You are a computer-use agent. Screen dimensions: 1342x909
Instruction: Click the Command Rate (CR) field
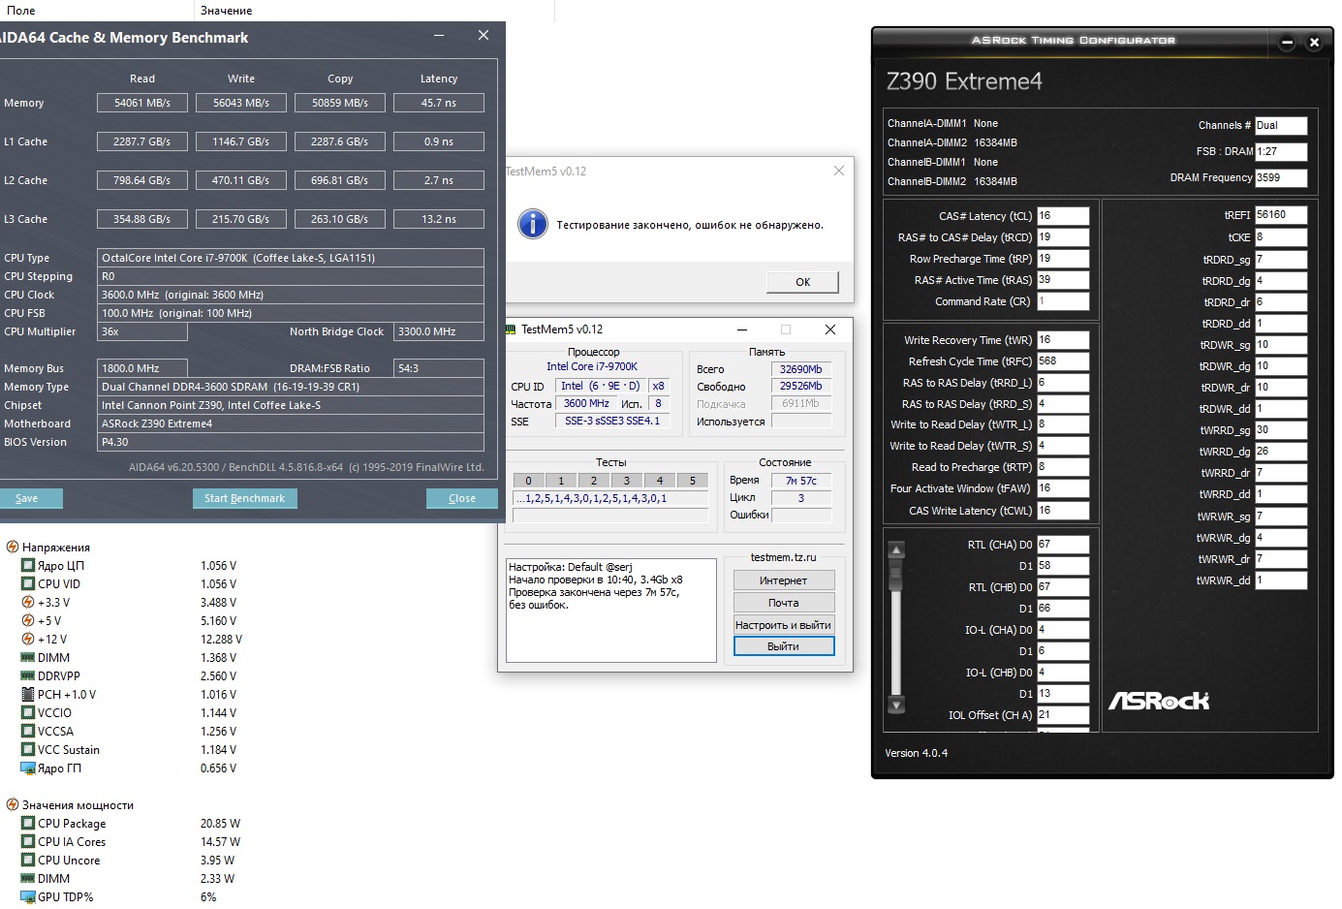coord(1063,301)
